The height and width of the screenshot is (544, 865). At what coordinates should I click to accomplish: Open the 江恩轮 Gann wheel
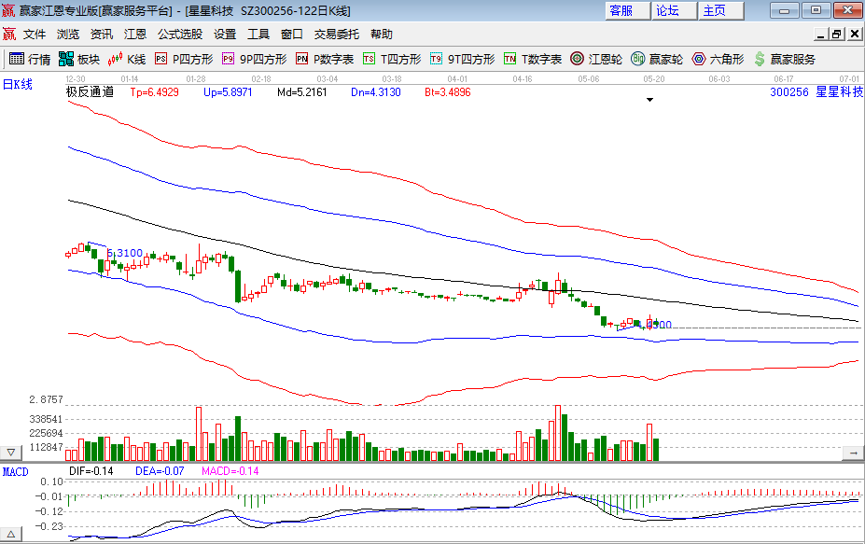[596, 59]
